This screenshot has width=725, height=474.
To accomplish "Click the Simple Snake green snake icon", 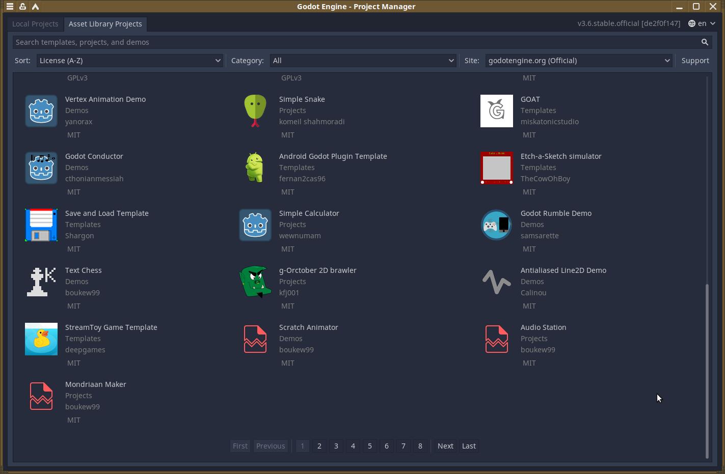I will [255, 111].
